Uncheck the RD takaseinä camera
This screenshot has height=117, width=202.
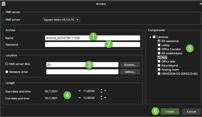[159, 41]
